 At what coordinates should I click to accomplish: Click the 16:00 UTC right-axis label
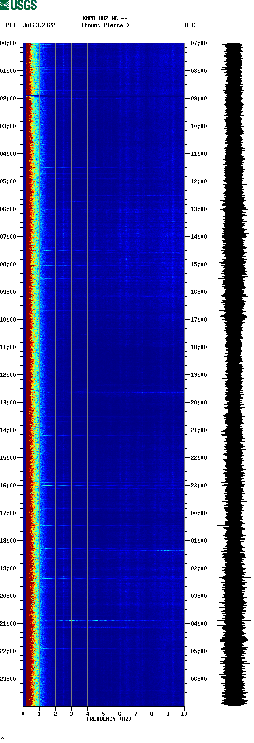[x=199, y=292]
